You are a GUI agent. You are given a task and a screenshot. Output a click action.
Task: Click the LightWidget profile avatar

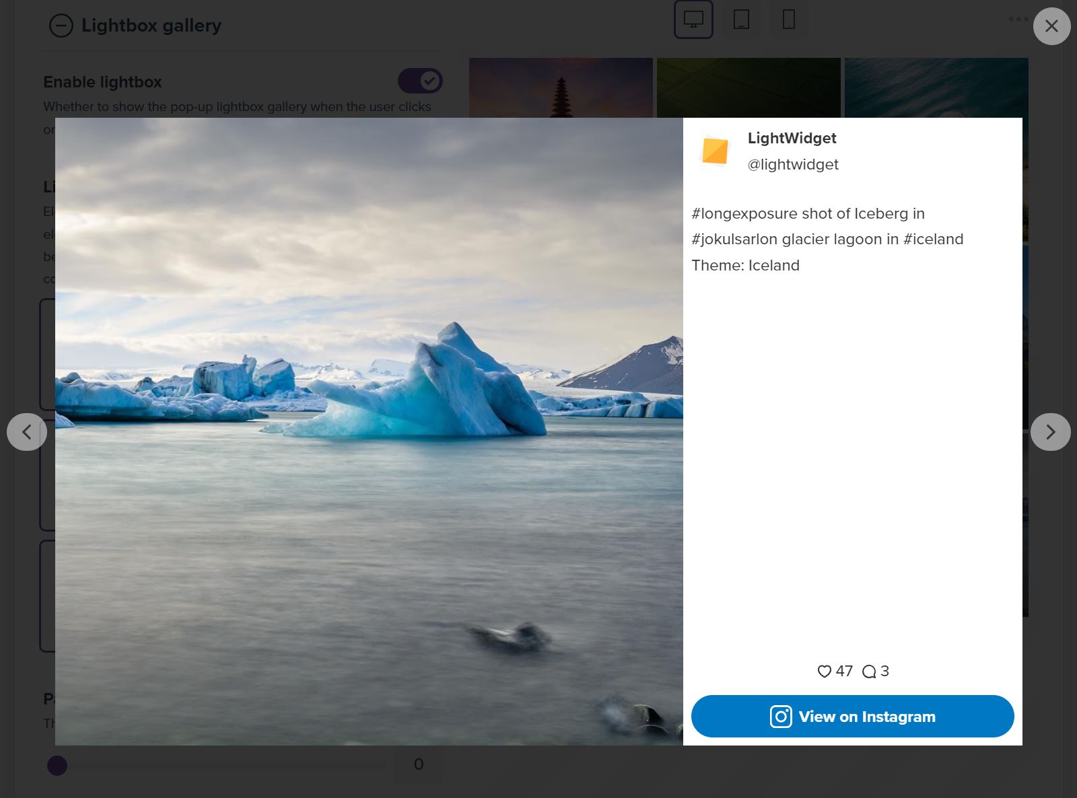(716, 152)
